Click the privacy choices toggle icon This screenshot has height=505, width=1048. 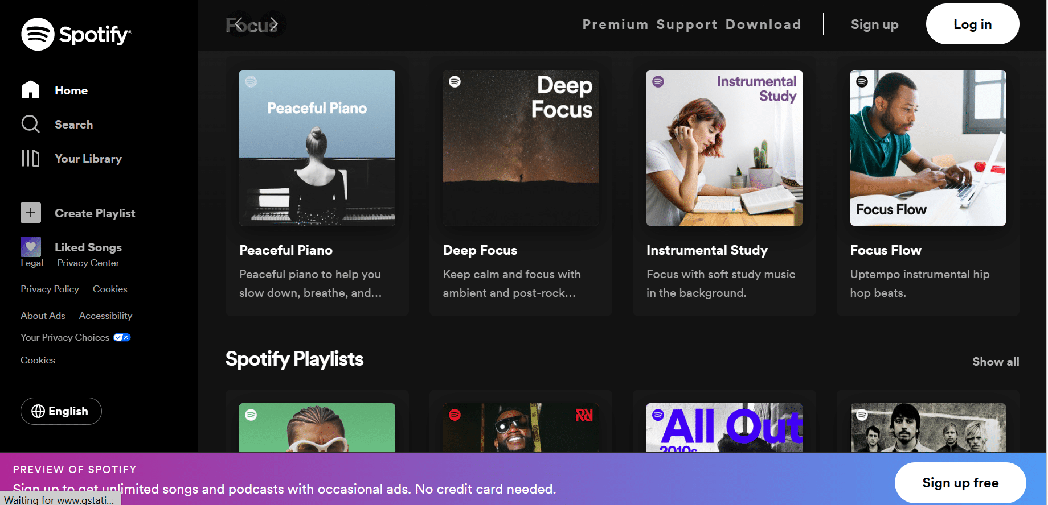click(122, 337)
